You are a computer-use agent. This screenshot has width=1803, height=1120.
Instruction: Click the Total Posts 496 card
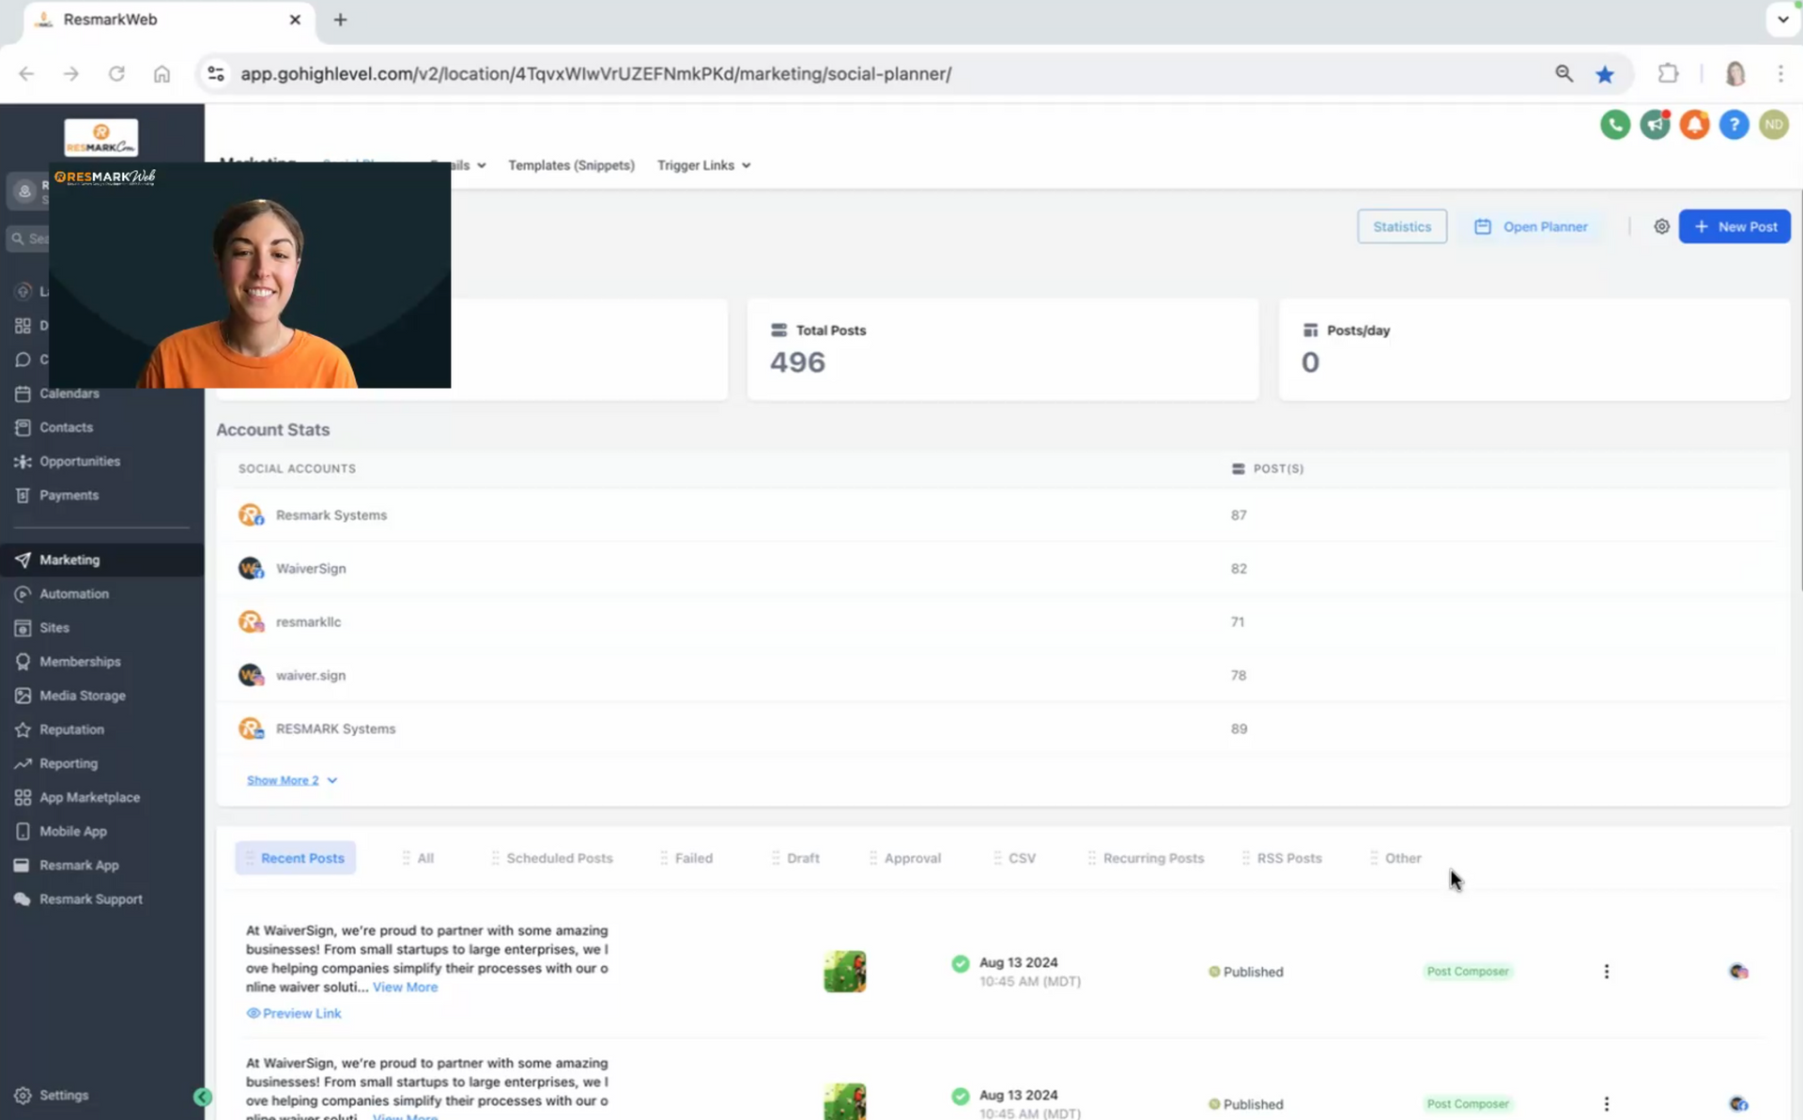tap(1003, 349)
